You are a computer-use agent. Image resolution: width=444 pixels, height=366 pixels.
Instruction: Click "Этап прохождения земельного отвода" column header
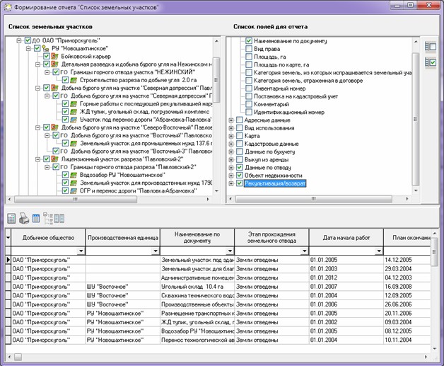271,237
